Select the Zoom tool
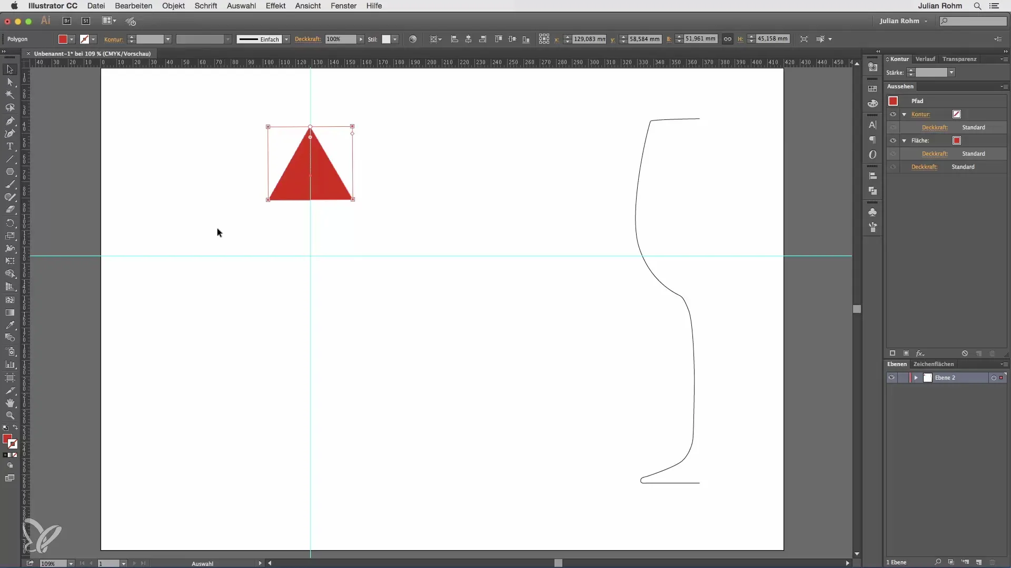1011x568 pixels. [x=10, y=415]
